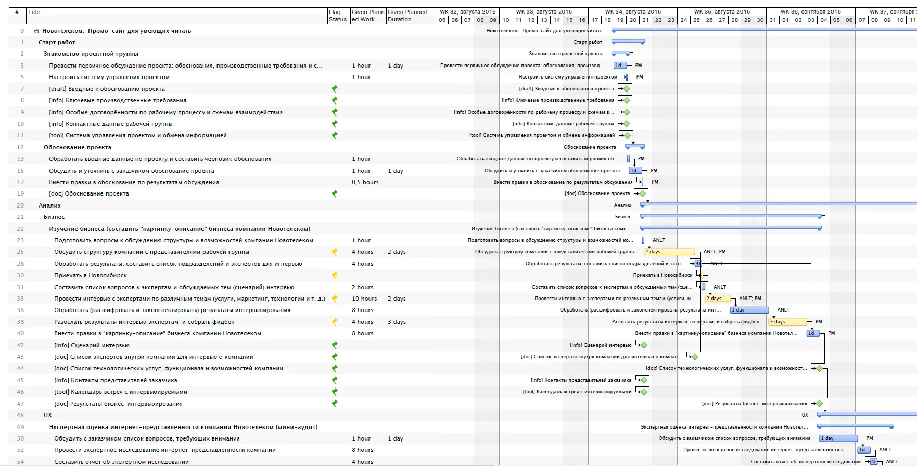
Task: Click '10 hours' work cell
Action: (x=364, y=299)
